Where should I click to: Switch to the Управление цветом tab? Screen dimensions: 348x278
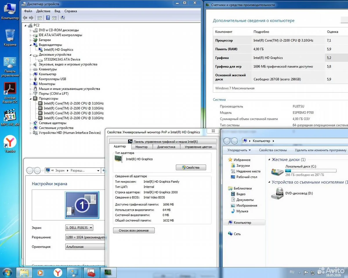click(x=198, y=147)
